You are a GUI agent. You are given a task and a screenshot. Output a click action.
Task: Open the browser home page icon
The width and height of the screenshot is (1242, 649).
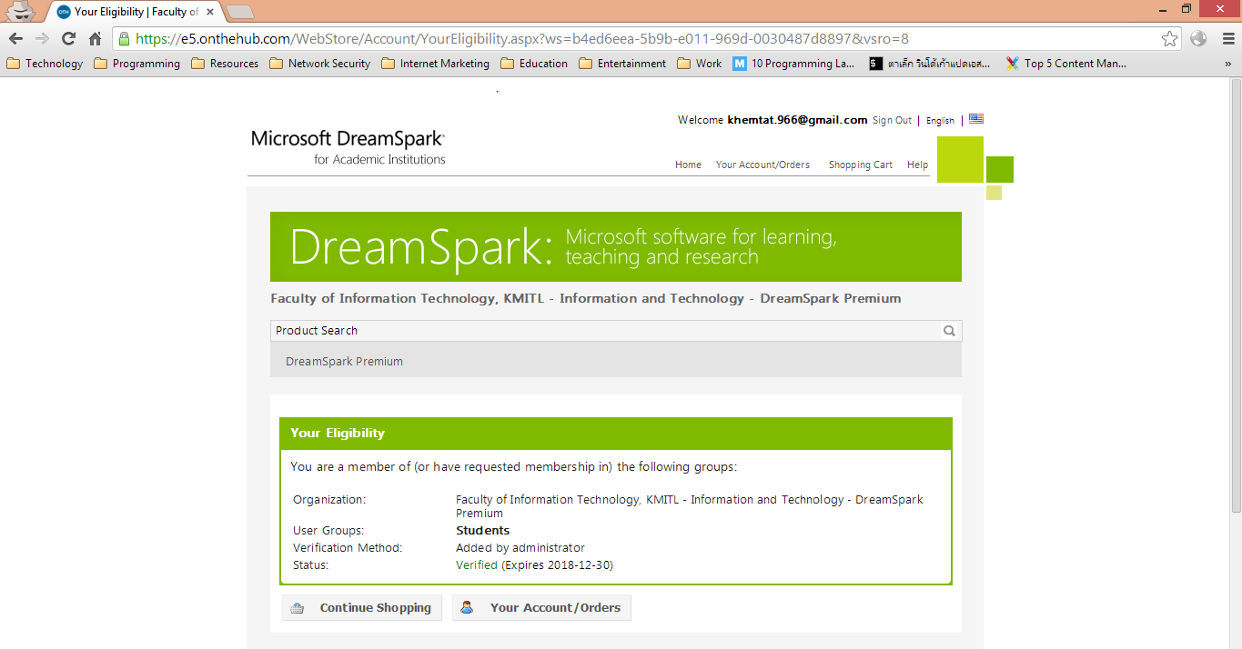pyautogui.click(x=95, y=38)
